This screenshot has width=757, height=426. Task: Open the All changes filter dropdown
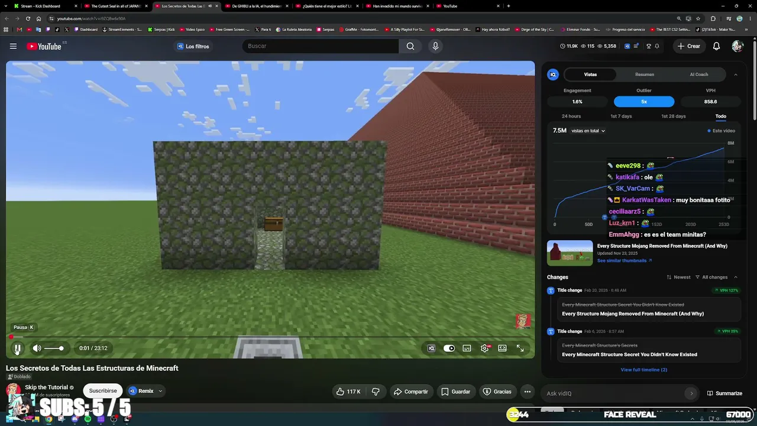tap(711, 277)
